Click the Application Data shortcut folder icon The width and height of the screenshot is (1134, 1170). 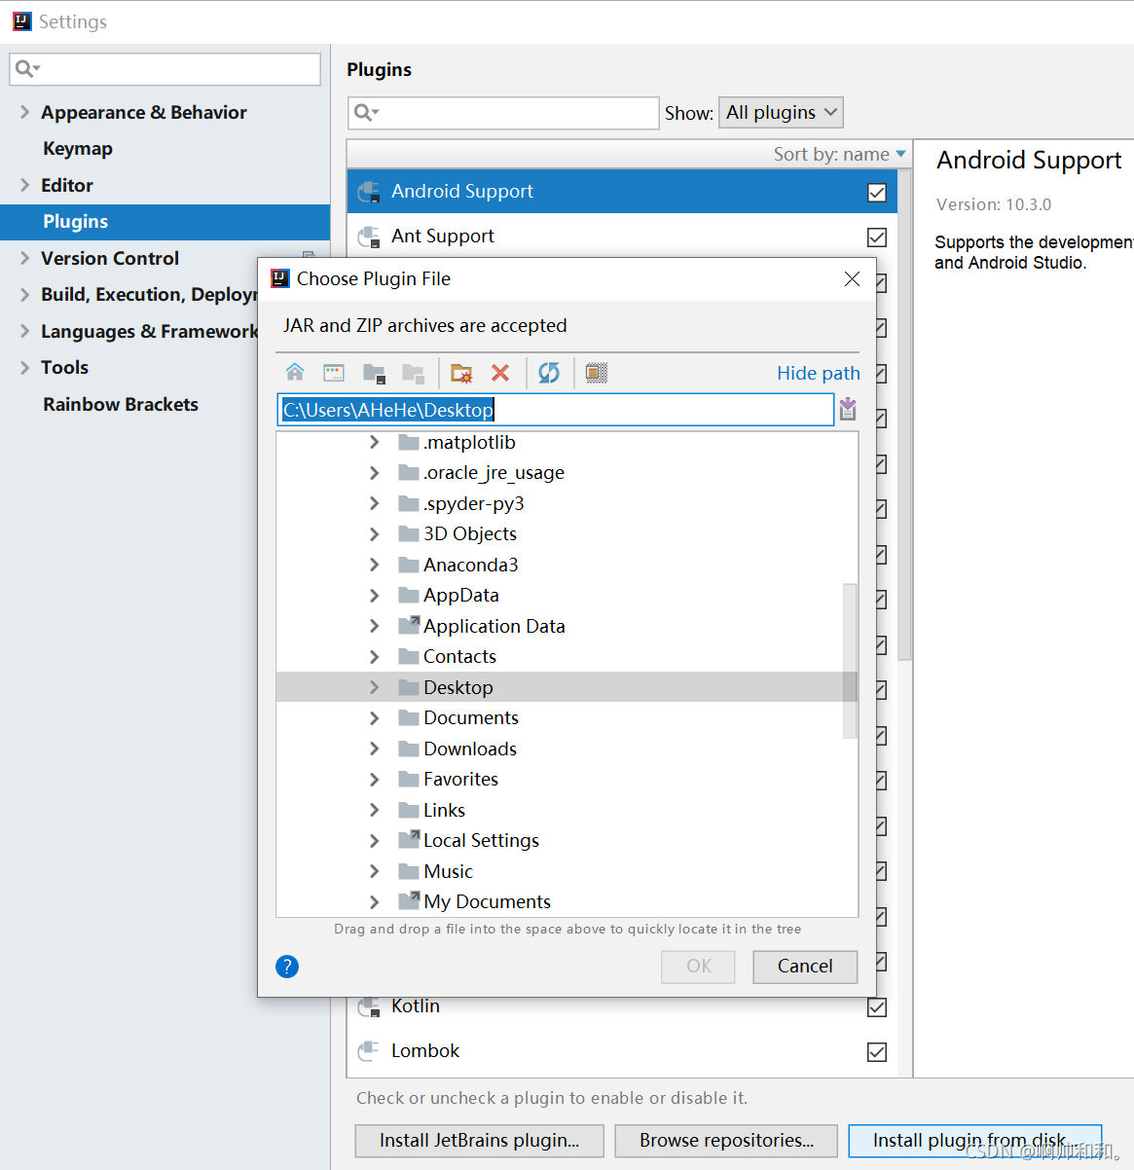click(x=409, y=626)
